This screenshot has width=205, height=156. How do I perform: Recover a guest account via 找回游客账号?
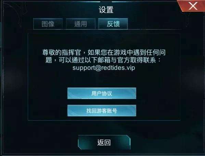[102, 111]
